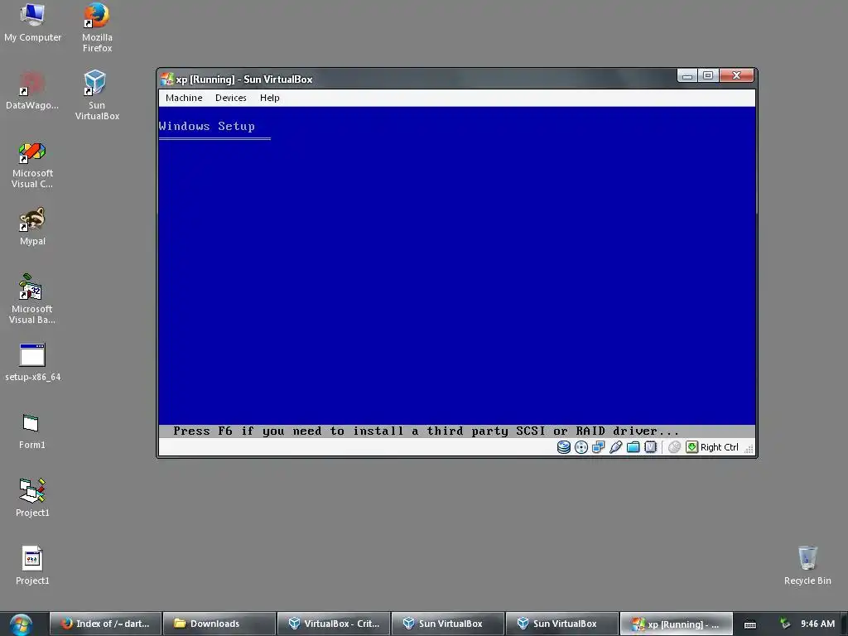848x636 pixels.
Task: Select the My Computer desktop icon
Action: click(x=32, y=22)
